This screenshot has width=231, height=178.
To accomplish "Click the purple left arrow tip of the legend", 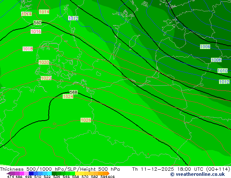I will pos(8,174).
